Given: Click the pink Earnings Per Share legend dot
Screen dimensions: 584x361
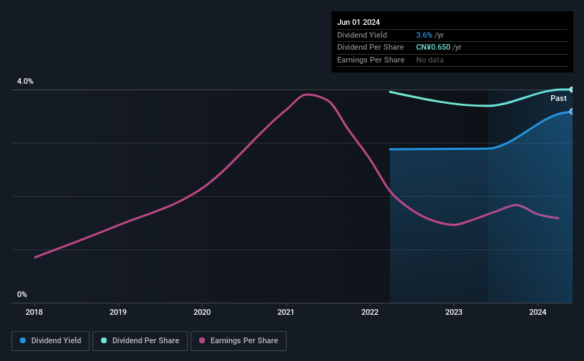Looking at the screenshot, I should pyautogui.click(x=202, y=340).
